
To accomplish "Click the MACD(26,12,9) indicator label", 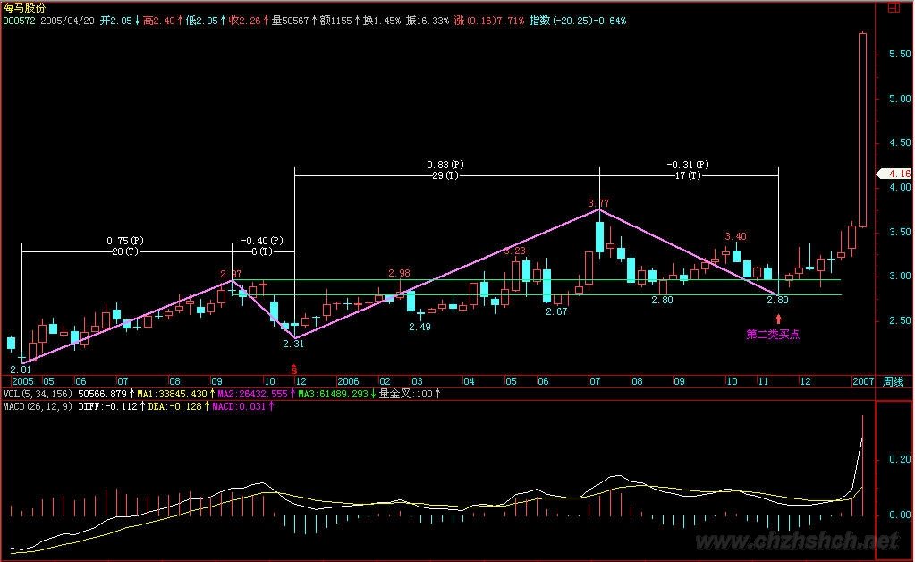I will click(x=38, y=405).
